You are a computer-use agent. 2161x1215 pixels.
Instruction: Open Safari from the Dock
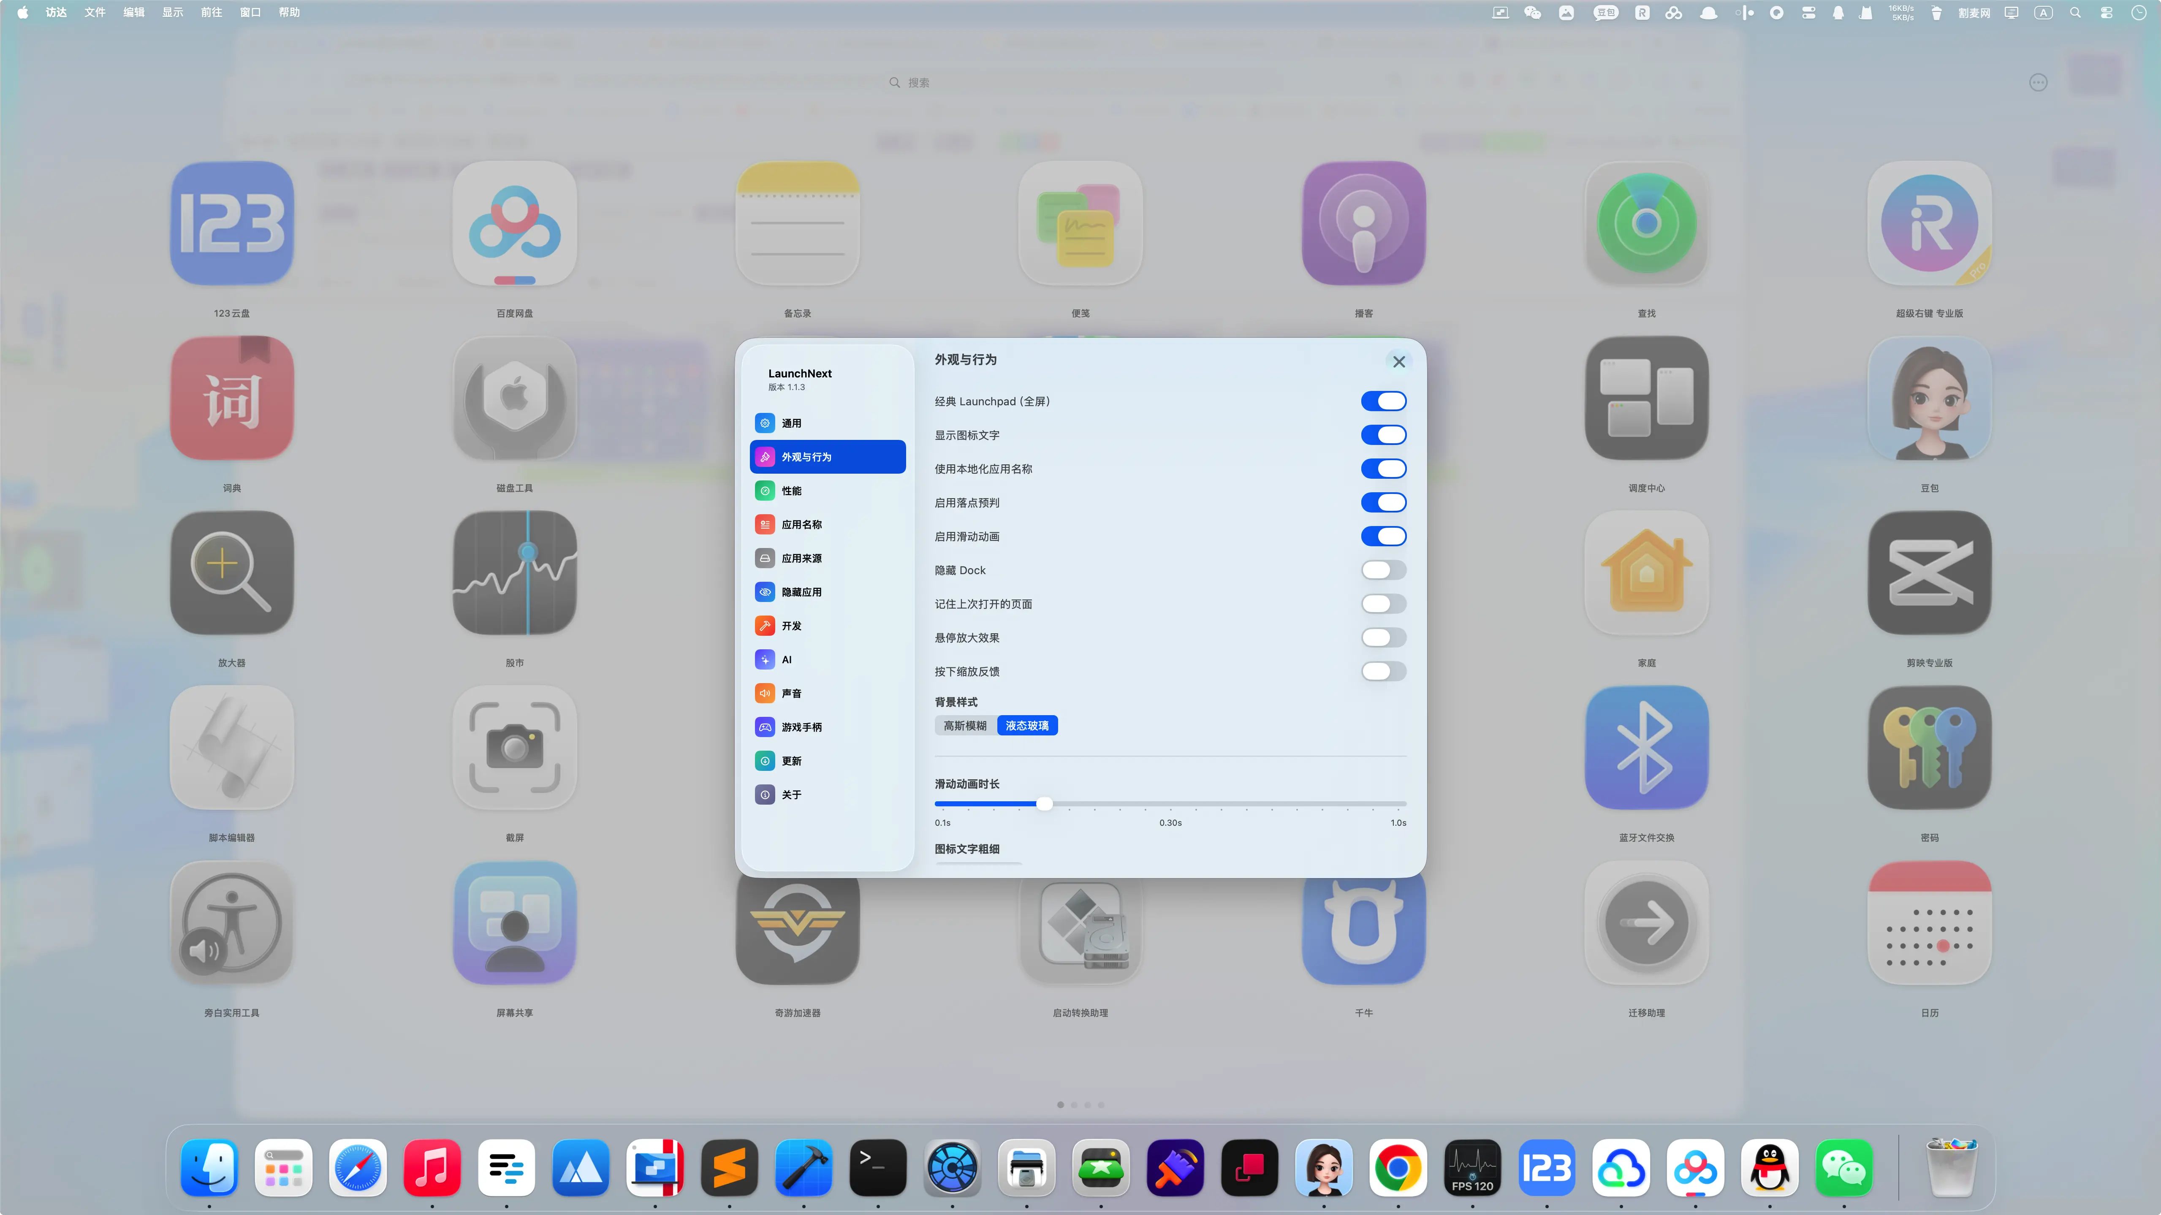tap(358, 1167)
